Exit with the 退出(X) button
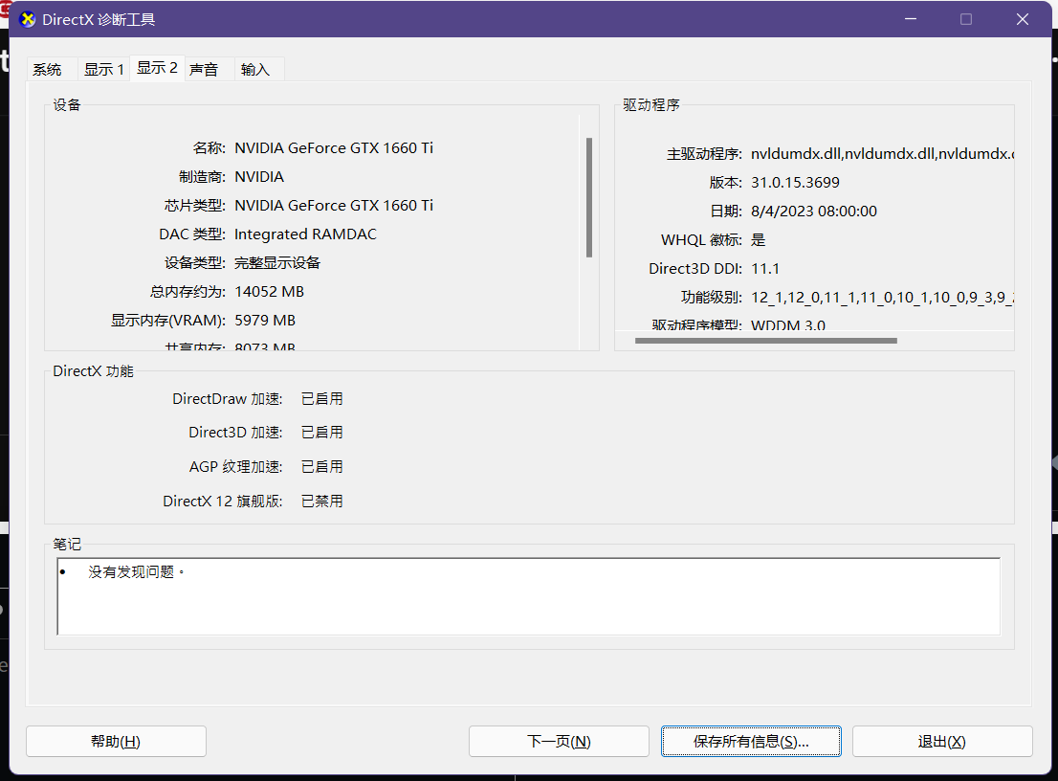1058x781 pixels. (942, 741)
